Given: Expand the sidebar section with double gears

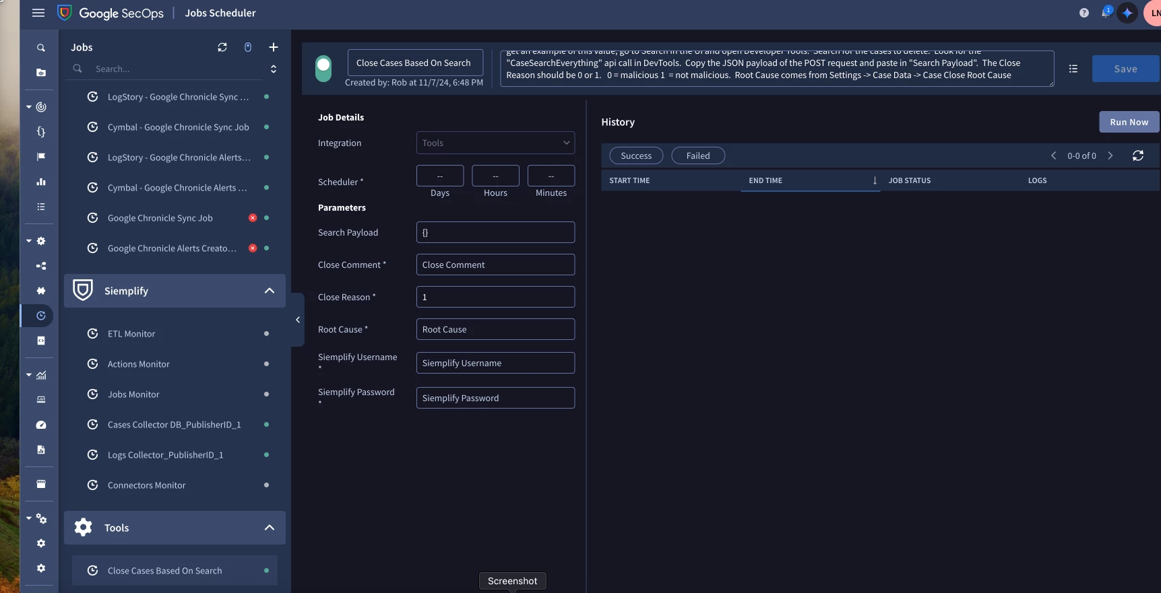Looking at the screenshot, I should tap(29, 518).
